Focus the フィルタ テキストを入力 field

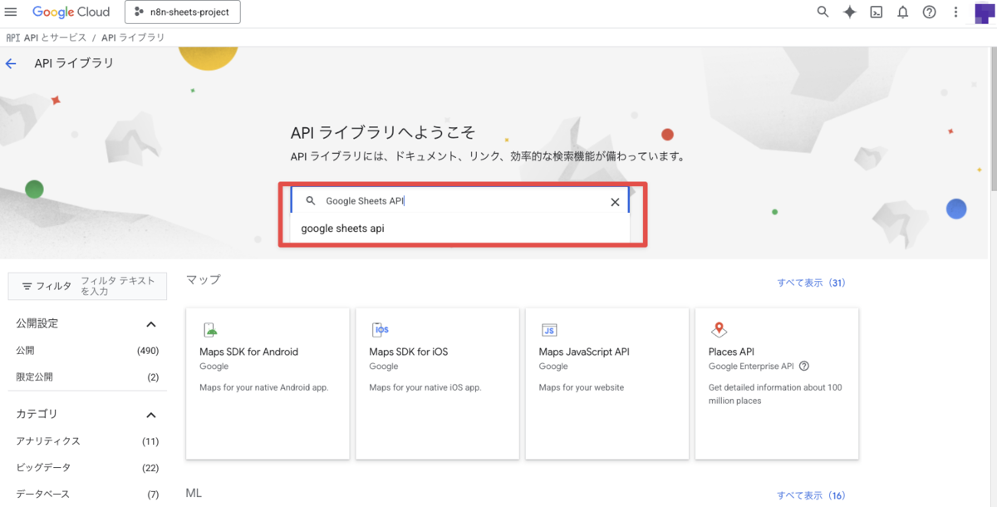coord(118,286)
